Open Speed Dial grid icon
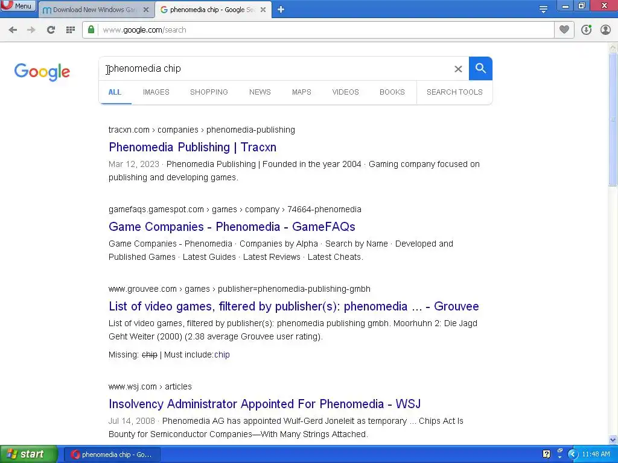618x463 pixels. (71, 30)
